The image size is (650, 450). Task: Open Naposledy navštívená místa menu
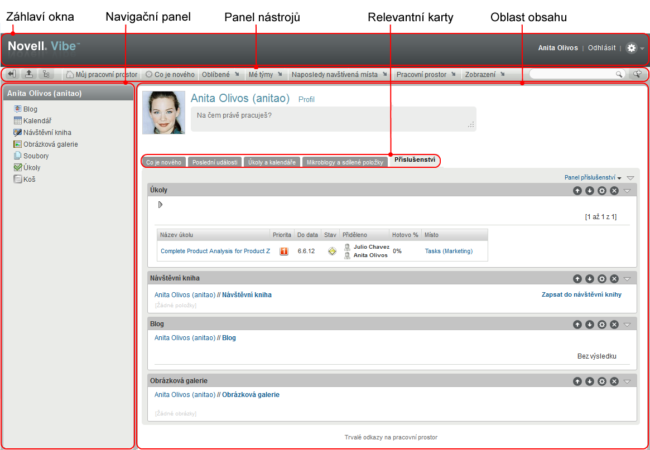click(x=339, y=75)
